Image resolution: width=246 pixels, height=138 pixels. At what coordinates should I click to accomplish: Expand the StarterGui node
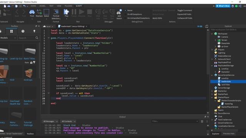click(x=212, y=91)
